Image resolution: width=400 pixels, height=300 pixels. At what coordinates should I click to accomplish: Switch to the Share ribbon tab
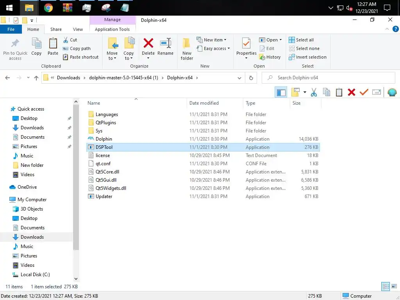click(56, 29)
